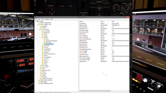Select the CaptionHeight string value icon
166x93 pixels.
(80, 30)
